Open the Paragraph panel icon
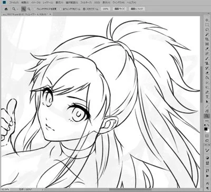Viewport: 211px width, 192px height. [207, 189]
